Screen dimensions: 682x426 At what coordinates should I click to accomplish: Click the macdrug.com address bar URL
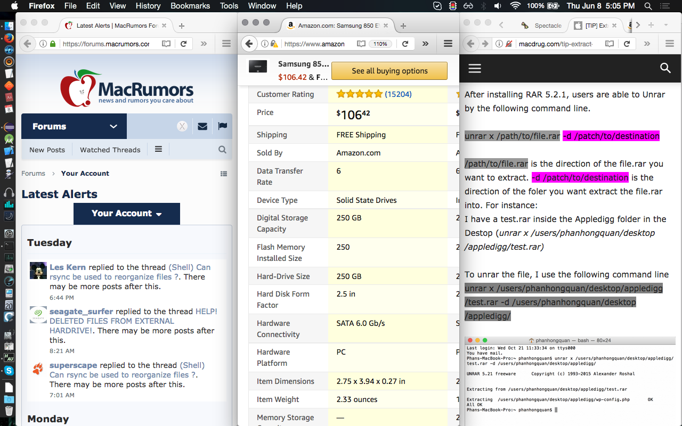555,44
